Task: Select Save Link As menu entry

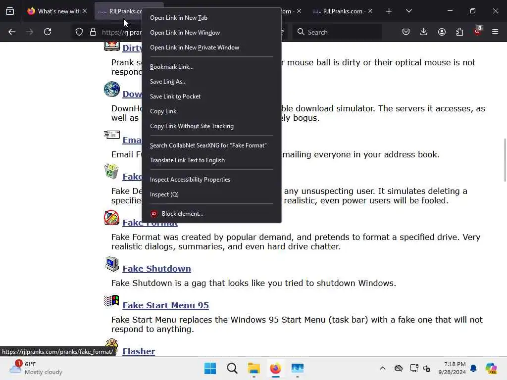Action: (x=211, y=82)
